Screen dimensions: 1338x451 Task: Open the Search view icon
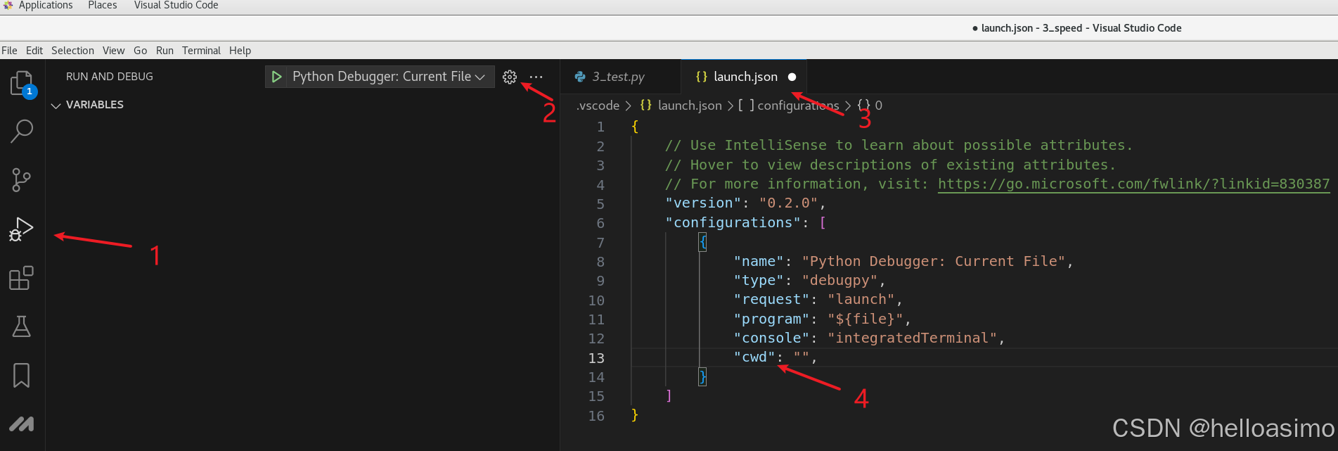(x=22, y=131)
